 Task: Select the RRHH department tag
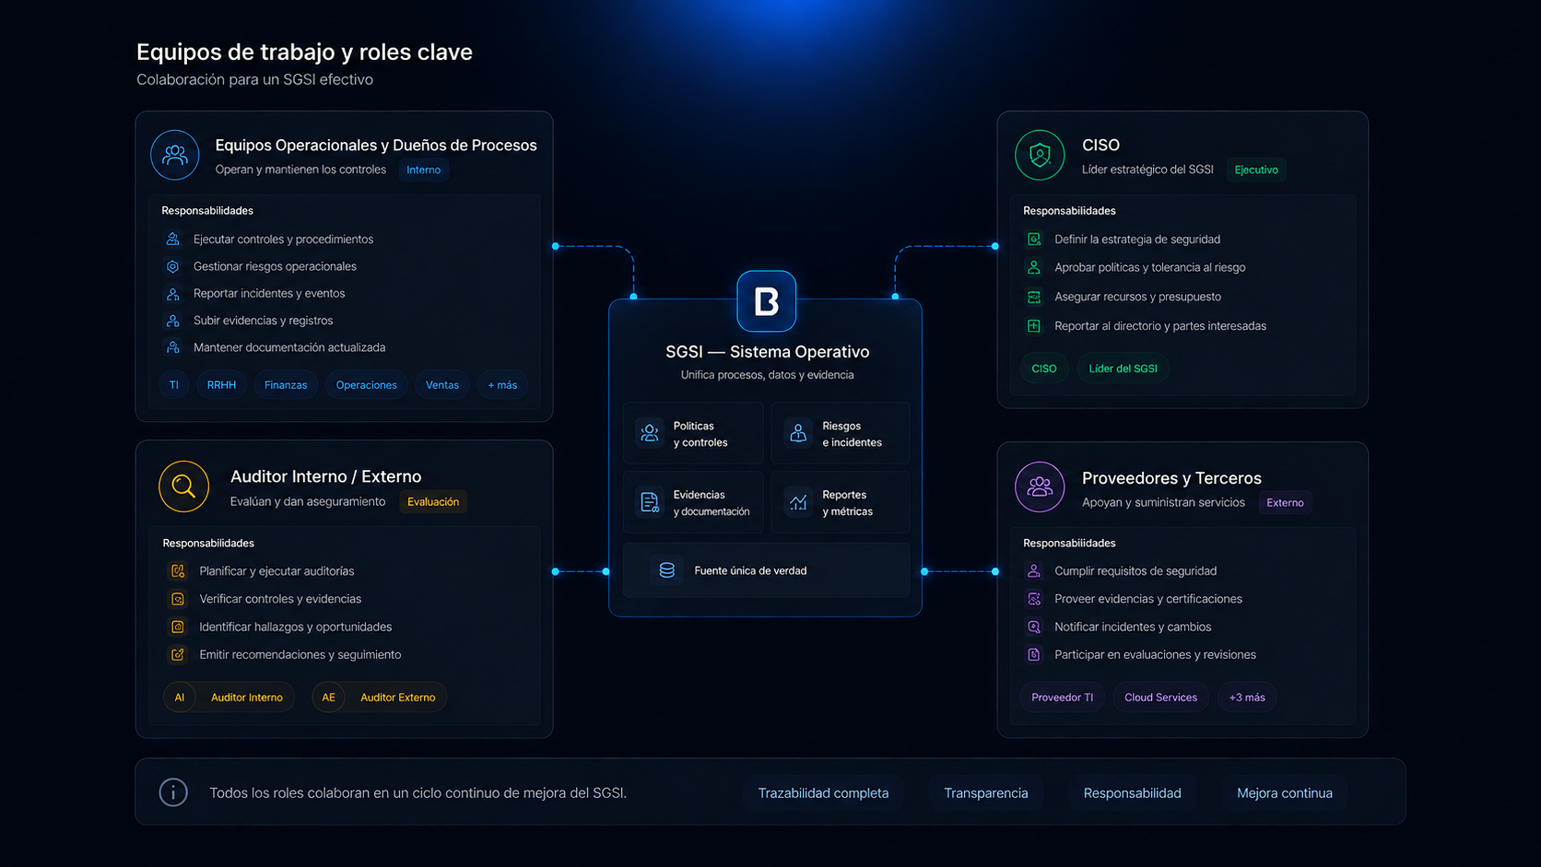221,385
